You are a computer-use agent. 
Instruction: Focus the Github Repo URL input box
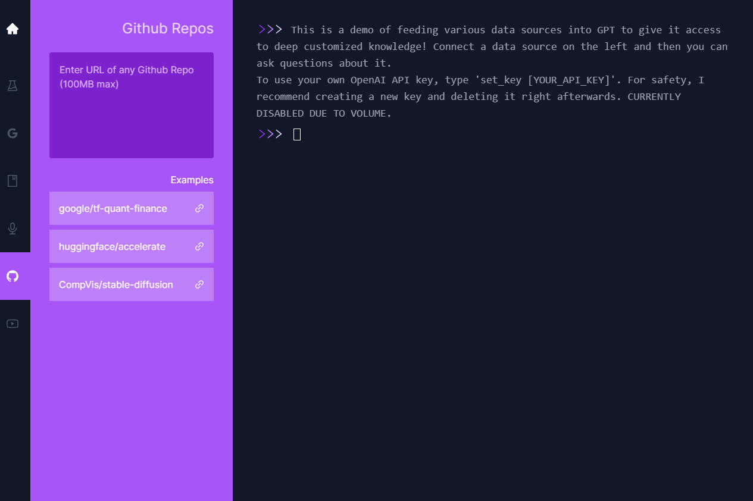point(132,105)
